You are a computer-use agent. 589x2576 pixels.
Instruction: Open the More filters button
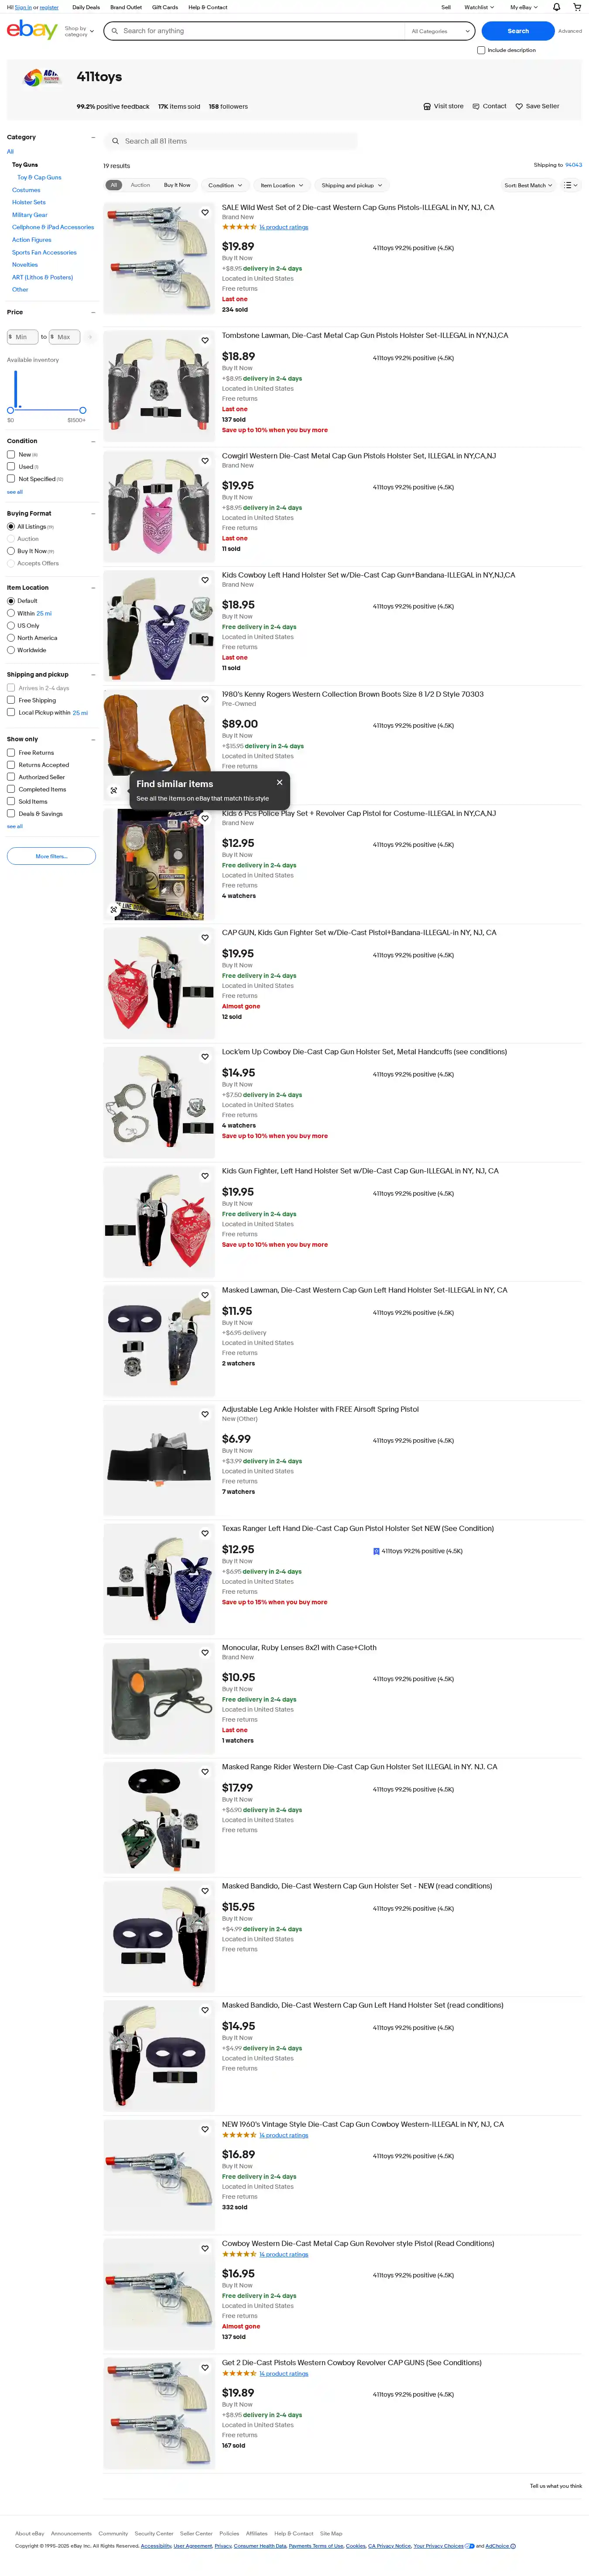tap(51, 856)
